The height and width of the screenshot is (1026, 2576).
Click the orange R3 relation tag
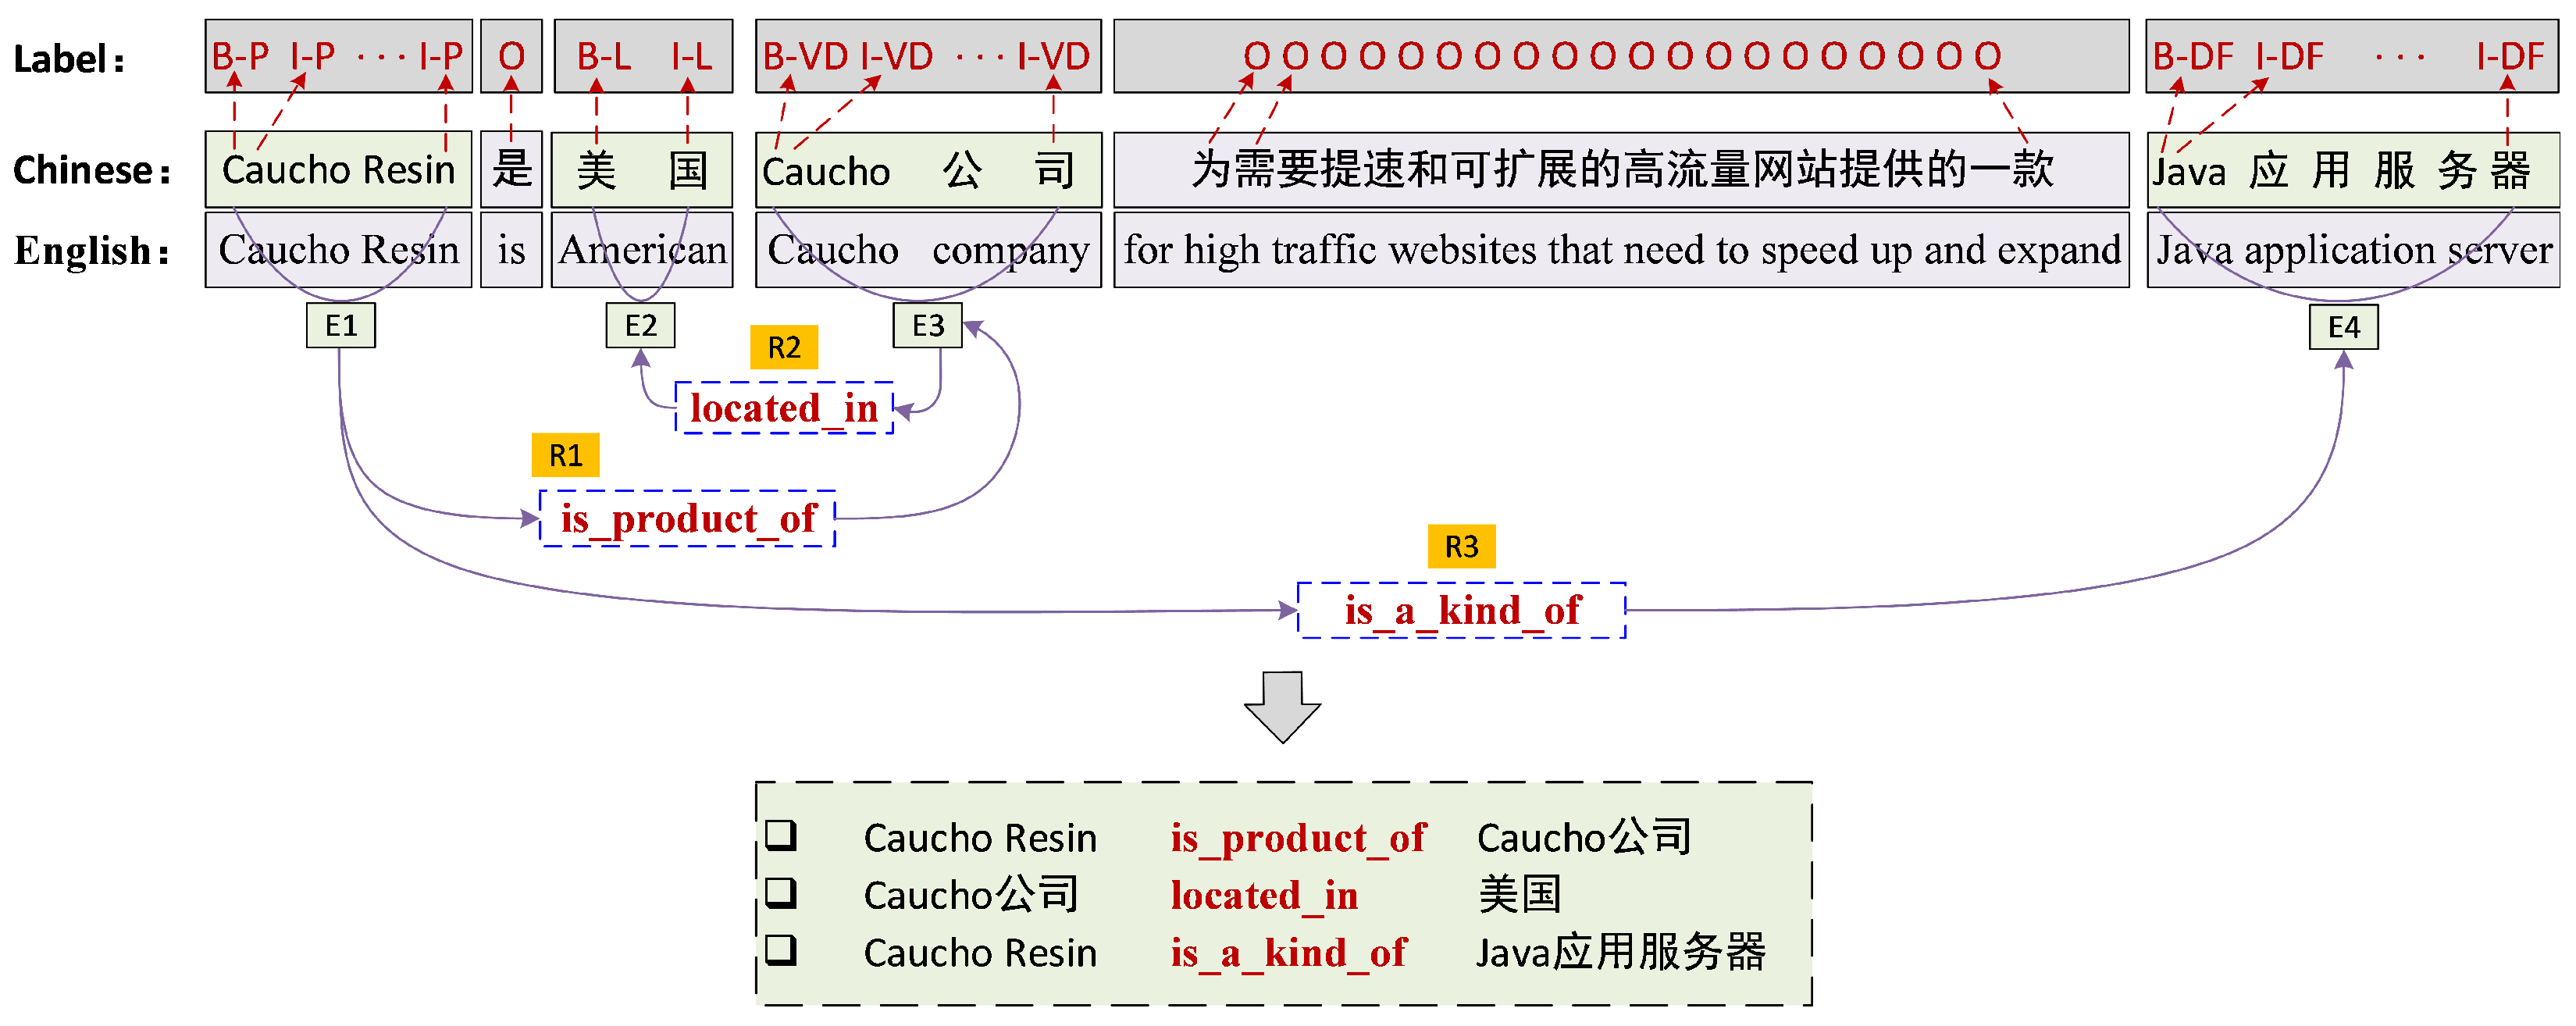(x=1461, y=546)
